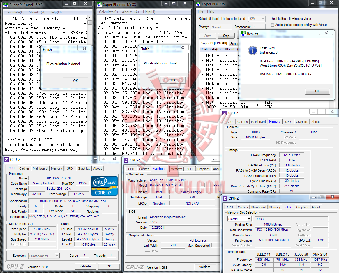Click Super PI 1M window title icon
This screenshot has width=339, height=273.
(x=6, y=5)
